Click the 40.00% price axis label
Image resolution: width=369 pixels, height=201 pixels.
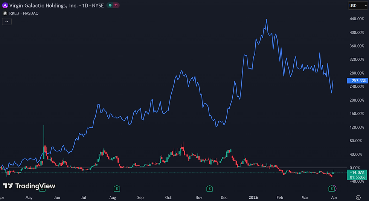pyautogui.click(x=355, y=154)
